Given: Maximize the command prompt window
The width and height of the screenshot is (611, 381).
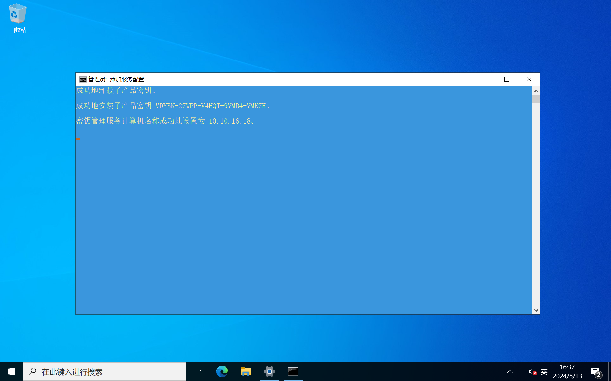Looking at the screenshot, I should (506, 79).
